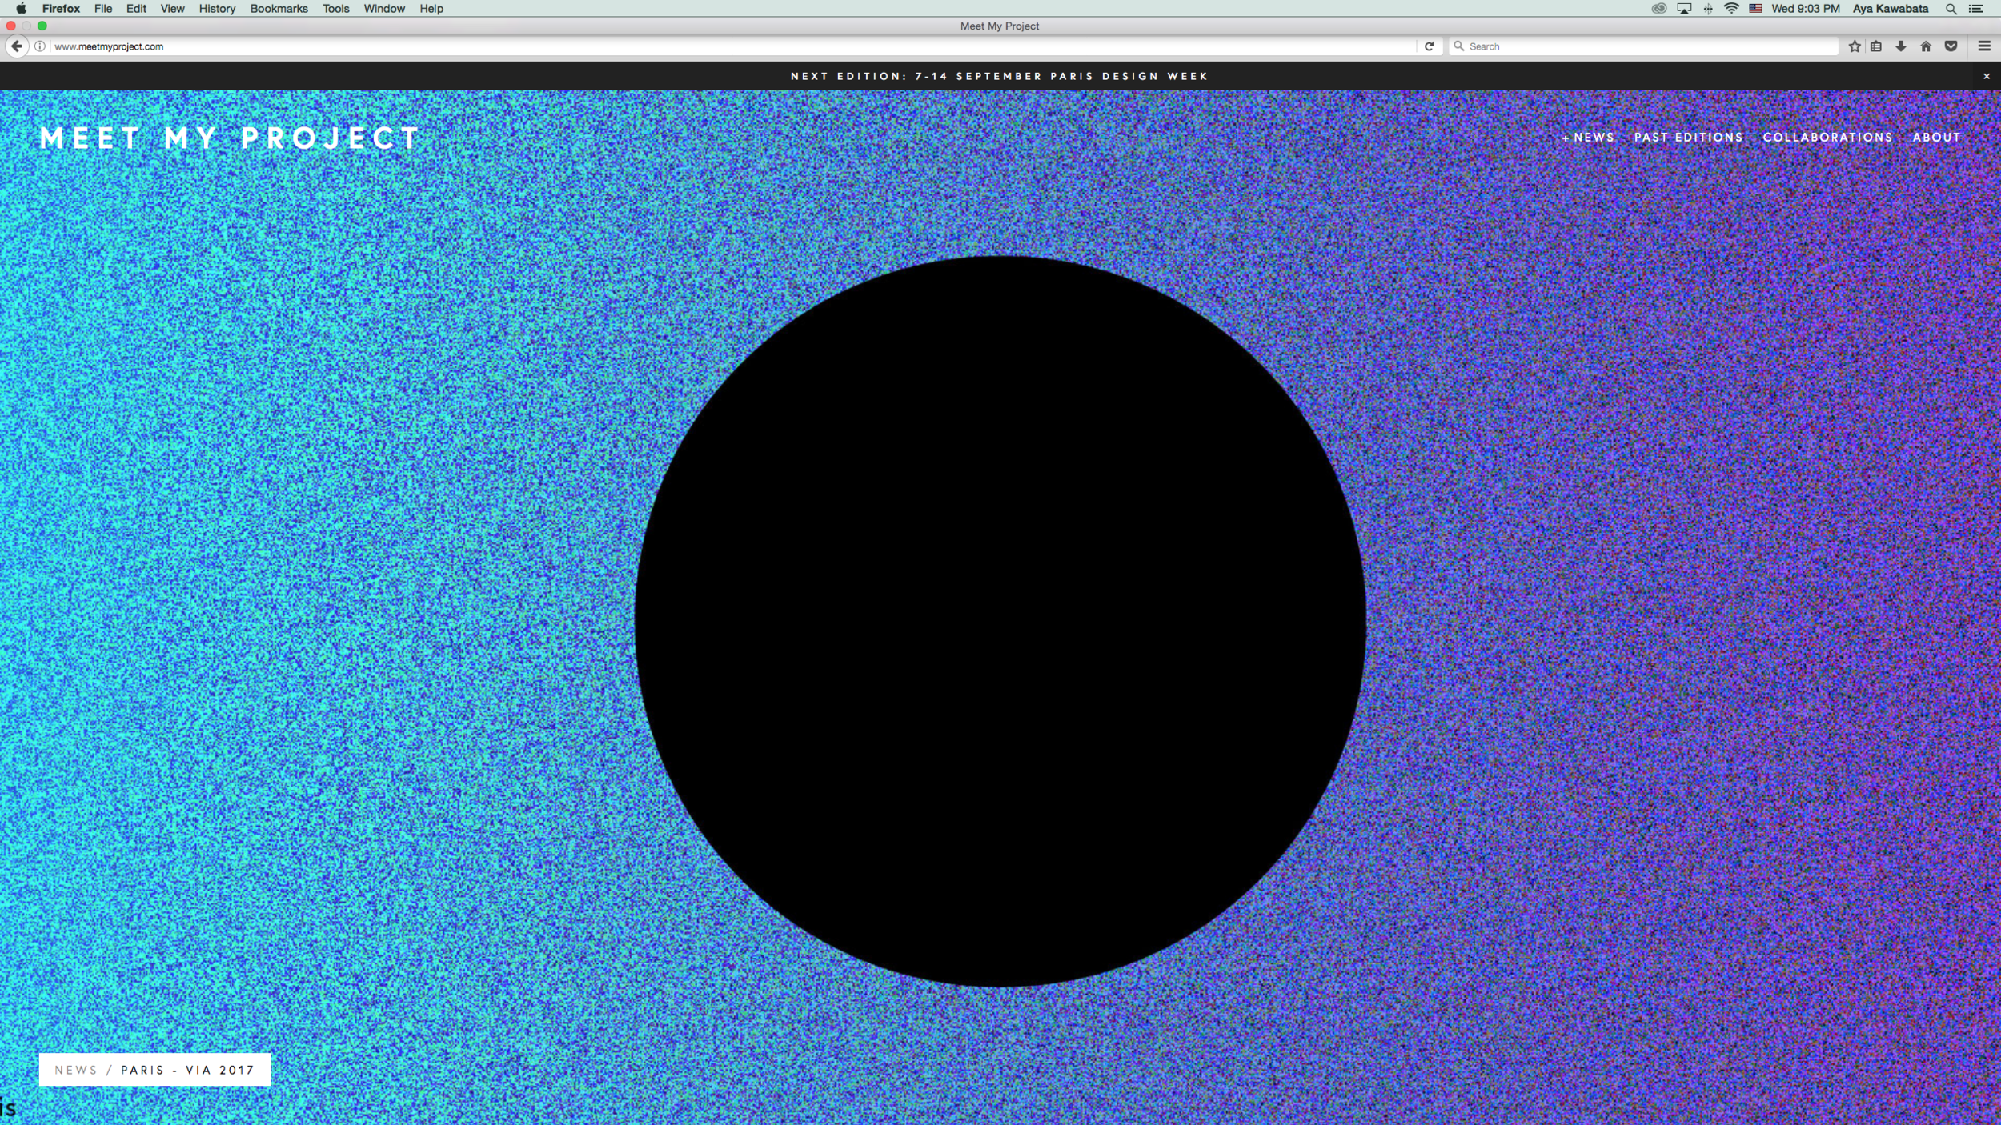The height and width of the screenshot is (1125, 2001).
Task: Open the Downloads arrow icon
Action: coord(1900,46)
